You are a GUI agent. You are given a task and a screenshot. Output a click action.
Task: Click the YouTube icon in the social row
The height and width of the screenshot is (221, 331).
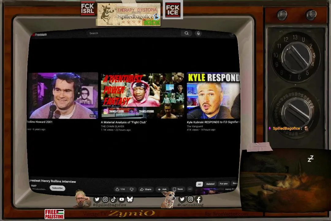[122, 199]
